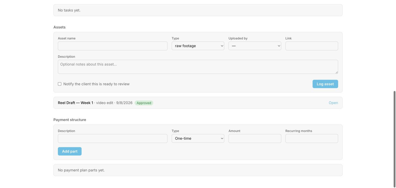The width and height of the screenshot is (396, 188).
Task: Click the Link field label
Action: (289, 38)
